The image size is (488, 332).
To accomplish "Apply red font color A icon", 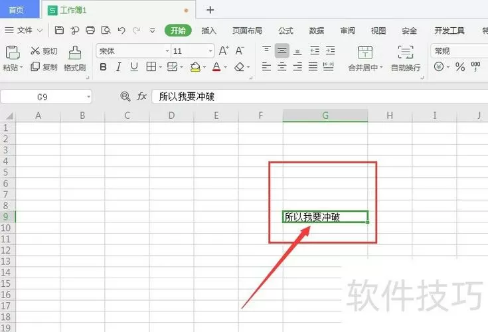I will 216,66.
